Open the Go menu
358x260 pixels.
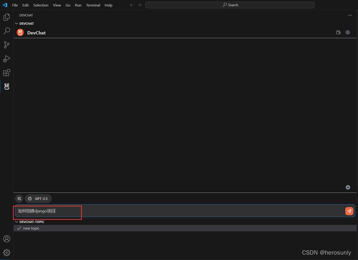pos(68,5)
